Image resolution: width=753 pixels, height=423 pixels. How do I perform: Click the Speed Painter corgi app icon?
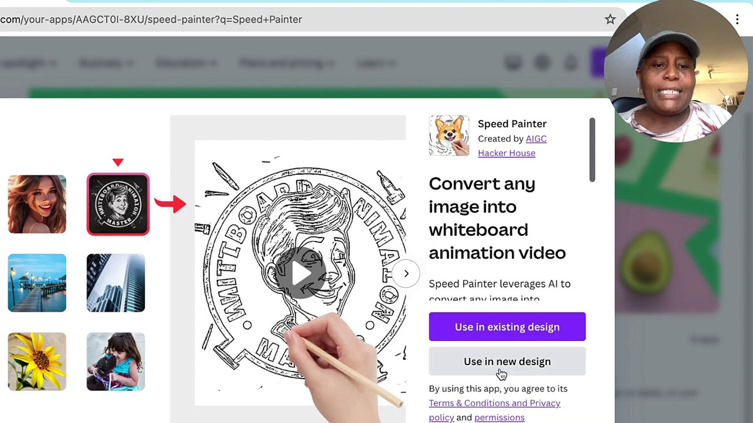pyautogui.click(x=449, y=135)
